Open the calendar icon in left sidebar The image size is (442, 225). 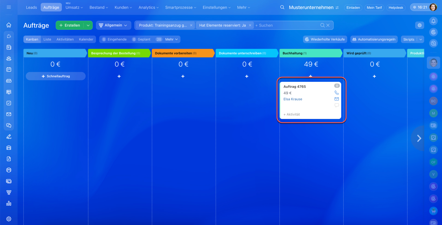coord(9,69)
